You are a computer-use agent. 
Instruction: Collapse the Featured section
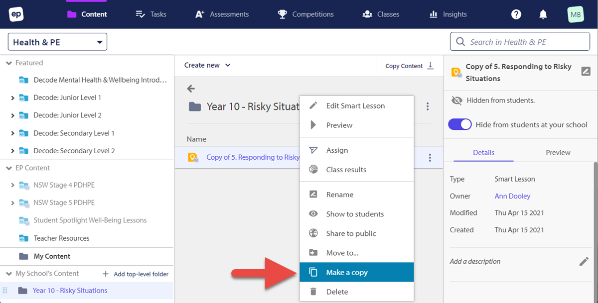pos(9,63)
